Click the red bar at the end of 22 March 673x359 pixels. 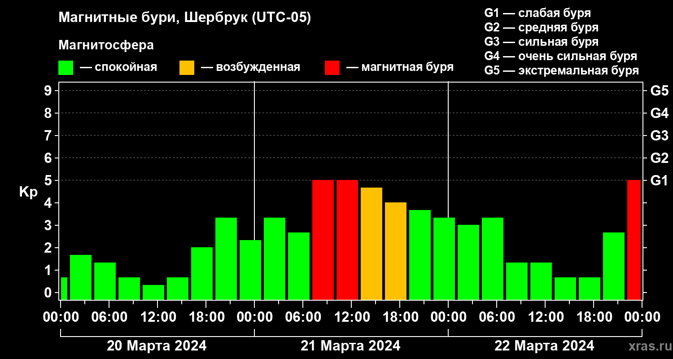coord(634,240)
